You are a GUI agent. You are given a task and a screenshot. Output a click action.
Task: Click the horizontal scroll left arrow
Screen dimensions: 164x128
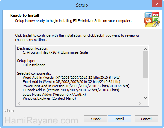19,104
